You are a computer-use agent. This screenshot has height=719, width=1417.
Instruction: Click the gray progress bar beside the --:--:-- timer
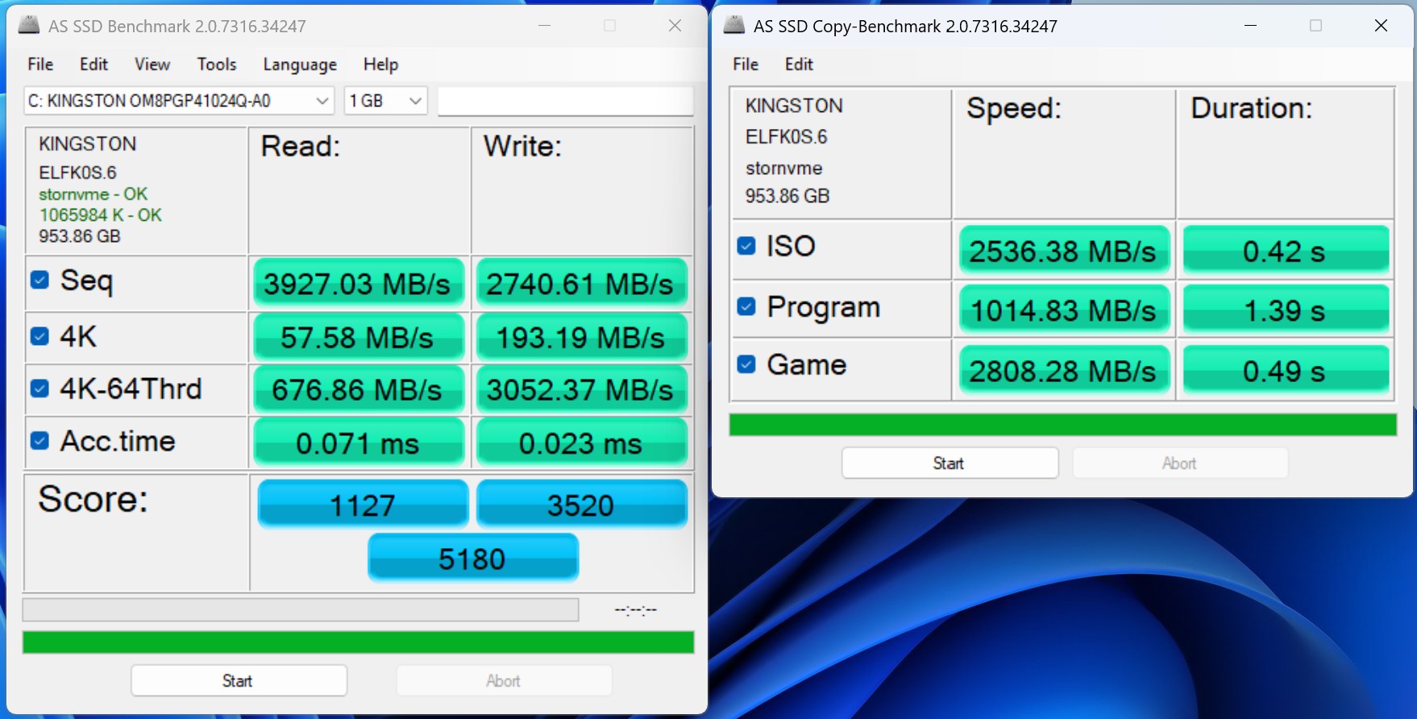pos(301,609)
